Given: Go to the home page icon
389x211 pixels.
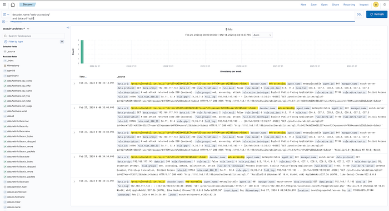Looking at the screenshot, I should [x=13, y=4].
